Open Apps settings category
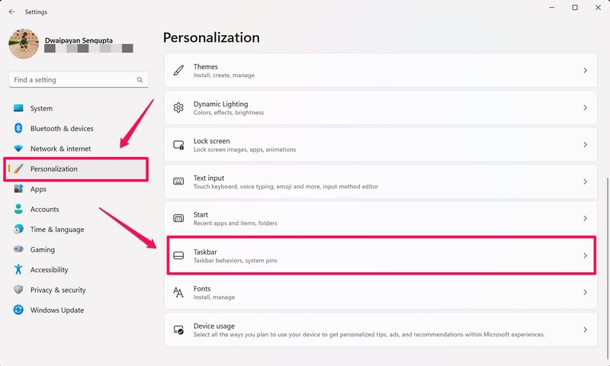Screen dimensions: 610x366 tap(38, 189)
